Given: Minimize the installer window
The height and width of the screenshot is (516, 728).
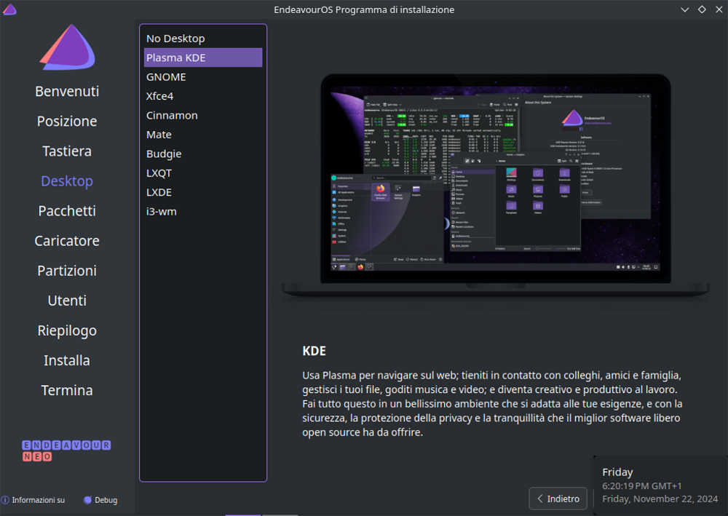Looking at the screenshot, I should (x=685, y=9).
